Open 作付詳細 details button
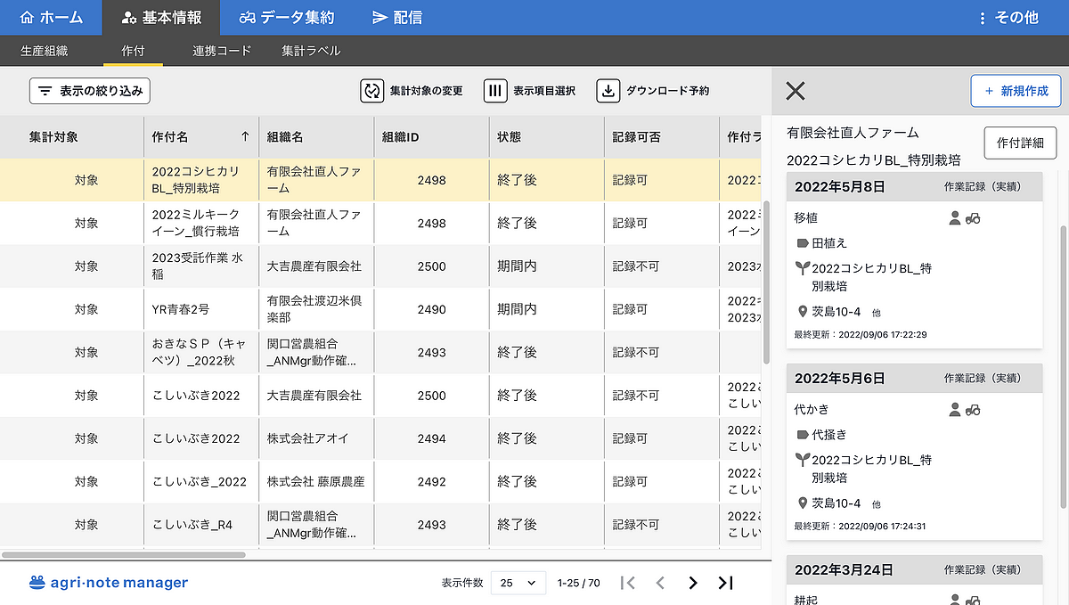The height and width of the screenshot is (605, 1069). coord(1020,143)
